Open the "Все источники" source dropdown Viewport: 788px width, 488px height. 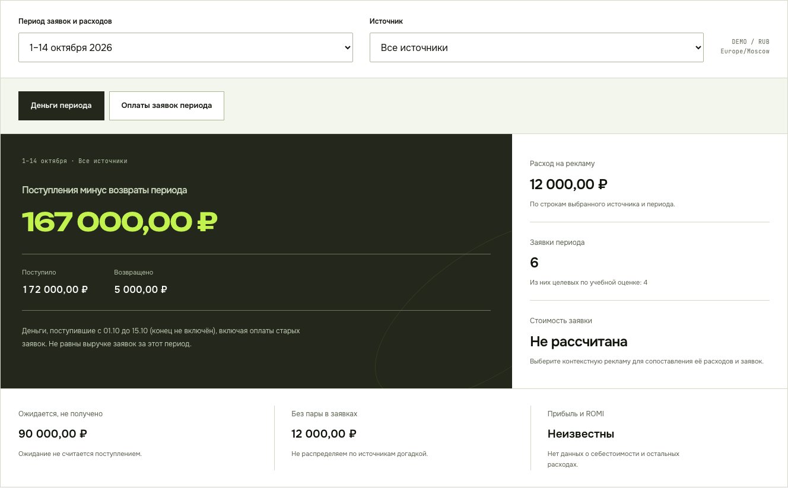point(536,47)
